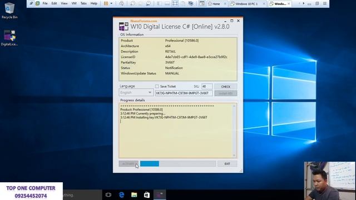
Task: Close the W10 Digital License window
Action: click(x=239, y=21)
